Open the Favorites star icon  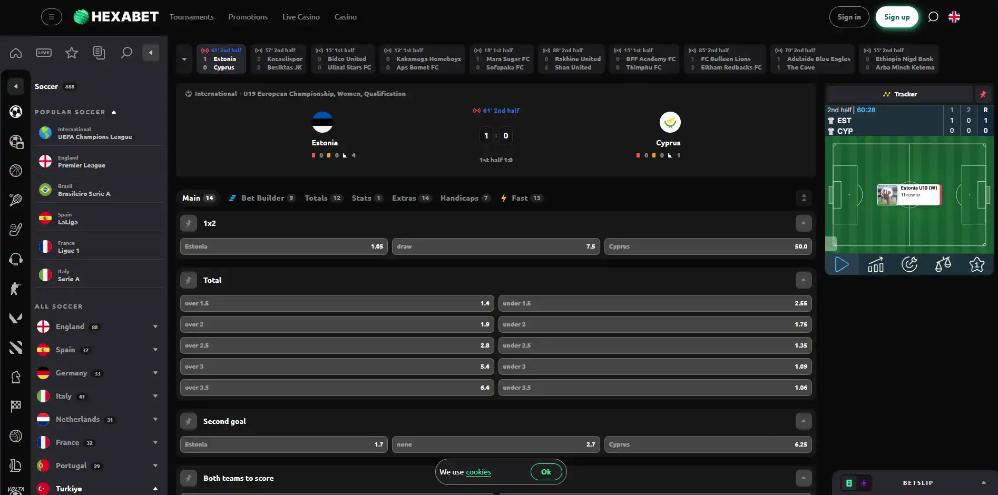tap(72, 53)
